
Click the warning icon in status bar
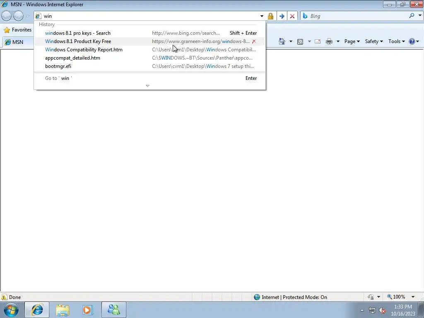pos(4,297)
